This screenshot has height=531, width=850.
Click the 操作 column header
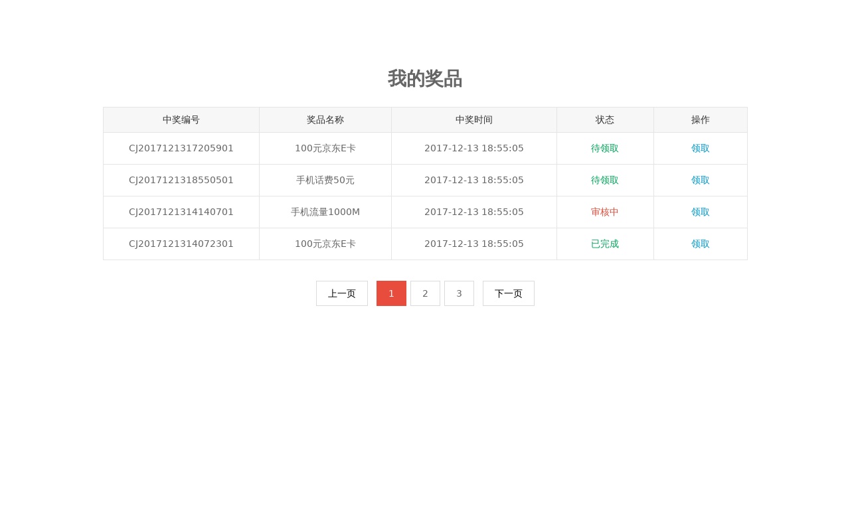(x=701, y=120)
